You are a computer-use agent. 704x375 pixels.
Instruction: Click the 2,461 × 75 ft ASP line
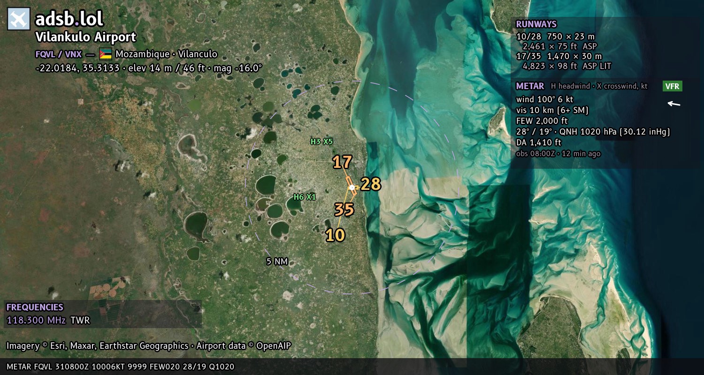pyautogui.click(x=560, y=46)
